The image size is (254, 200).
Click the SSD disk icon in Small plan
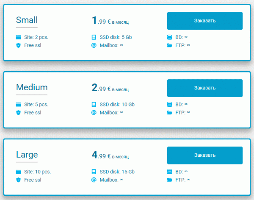(x=94, y=37)
